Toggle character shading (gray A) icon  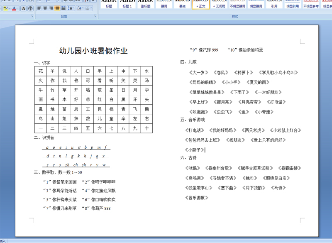[24, 8]
